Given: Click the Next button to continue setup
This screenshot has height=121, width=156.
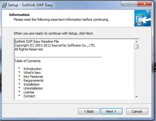Looking at the screenshot, I should (x=111, y=111).
